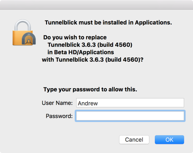193x153 pixels.
Task: Click the silver shackle of the padlock
Action: point(23,25)
